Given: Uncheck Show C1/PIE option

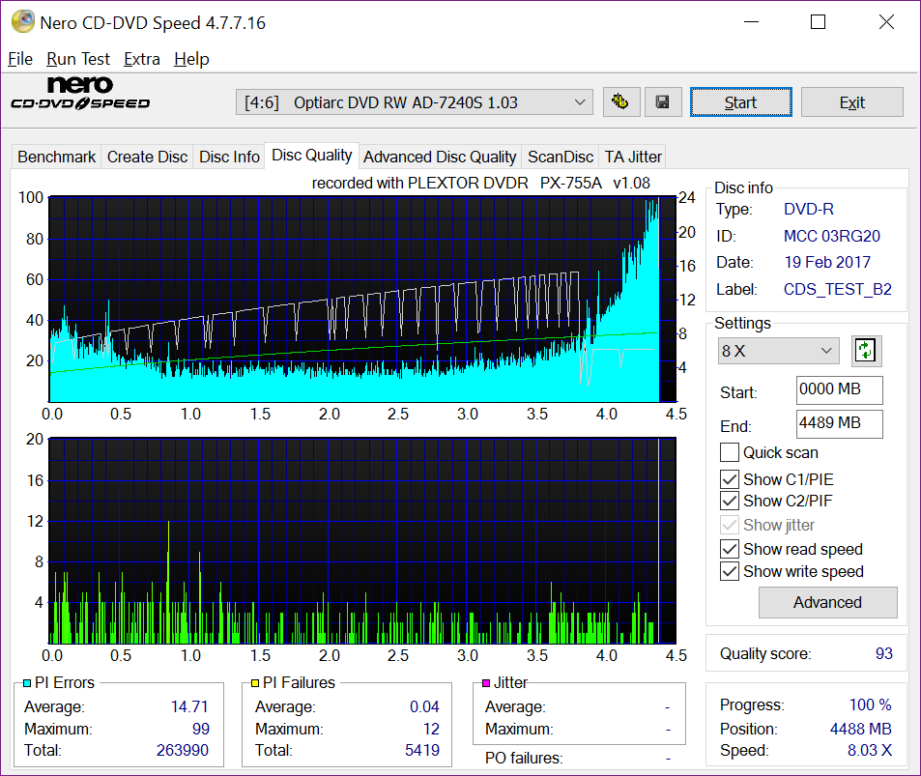Looking at the screenshot, I should click(730, 479).
